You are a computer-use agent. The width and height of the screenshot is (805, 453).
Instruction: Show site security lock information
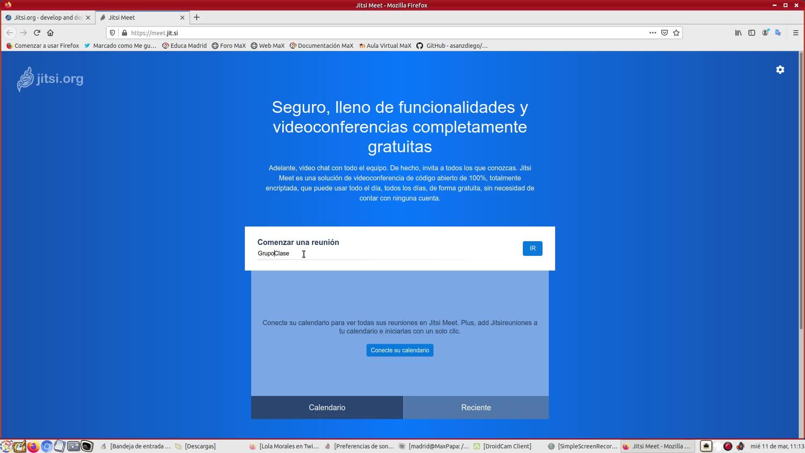click(x=125, y=33)
